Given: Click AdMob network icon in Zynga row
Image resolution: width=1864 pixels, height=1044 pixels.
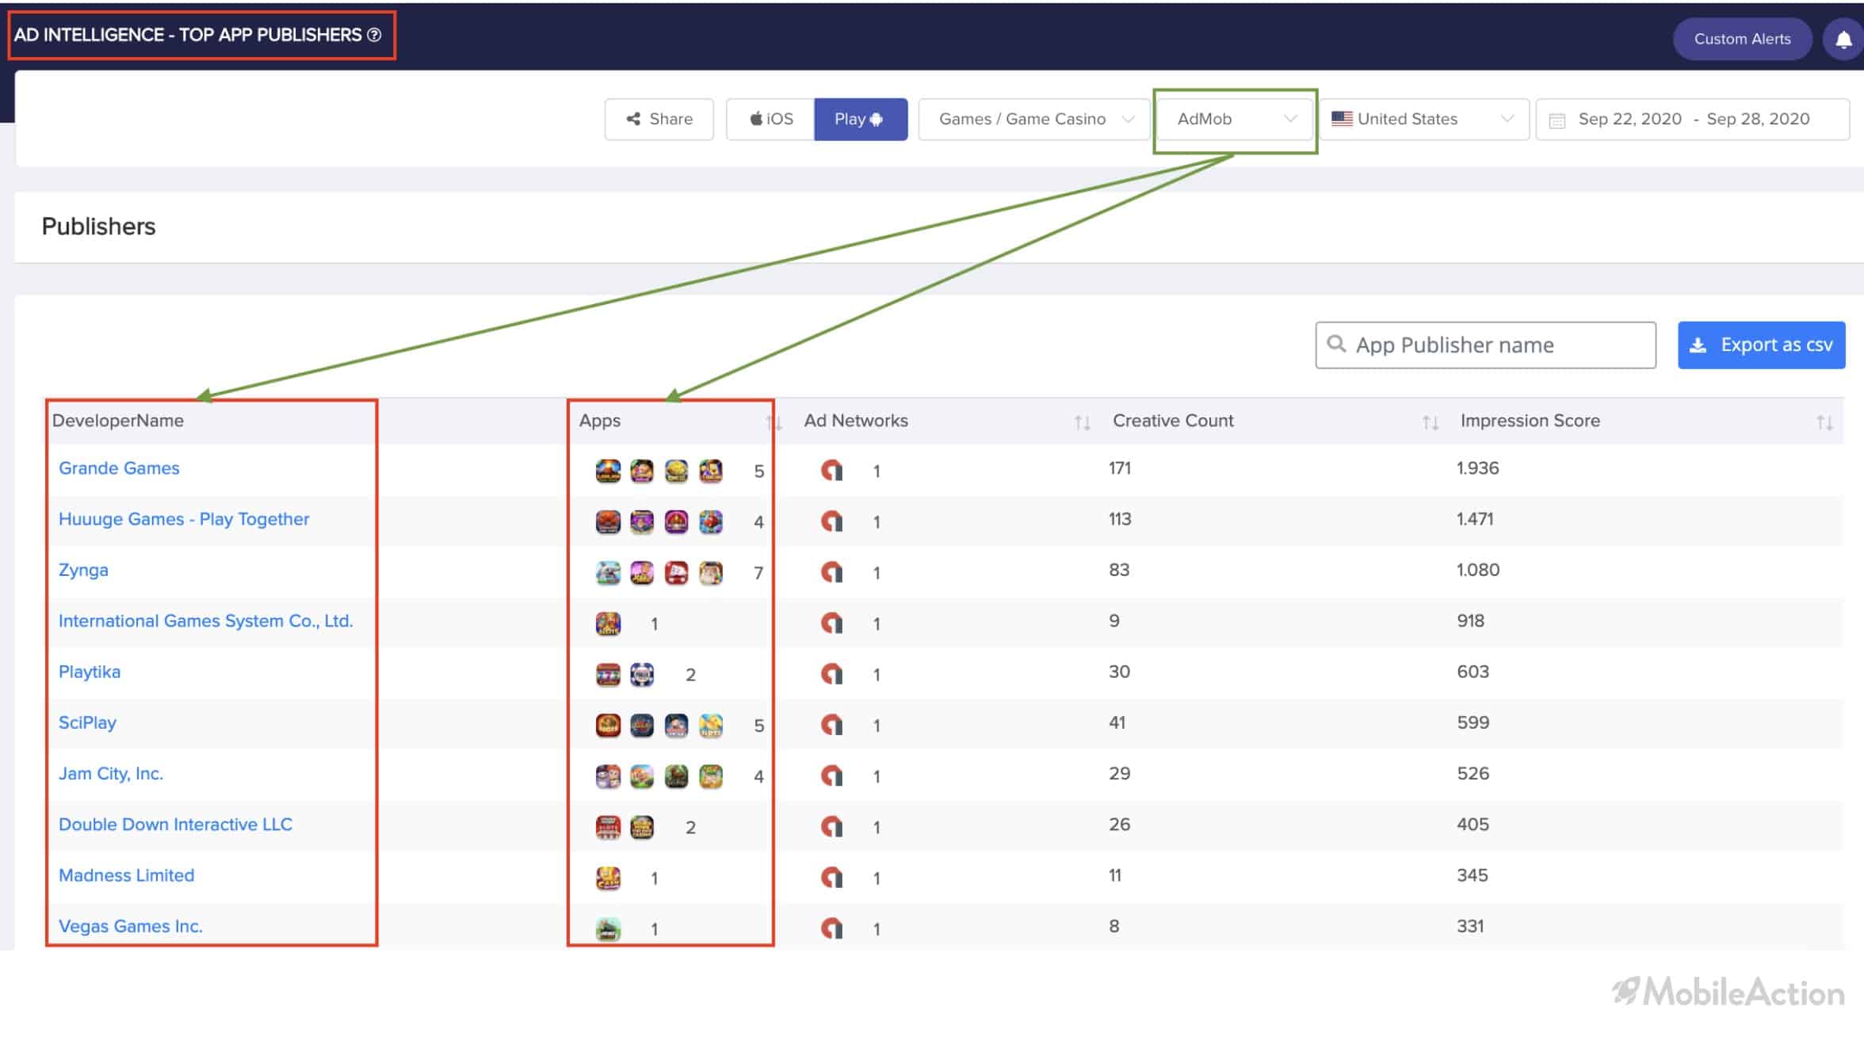Looking at the screenshot, I should pyautogui.click(x=831, y=572).
